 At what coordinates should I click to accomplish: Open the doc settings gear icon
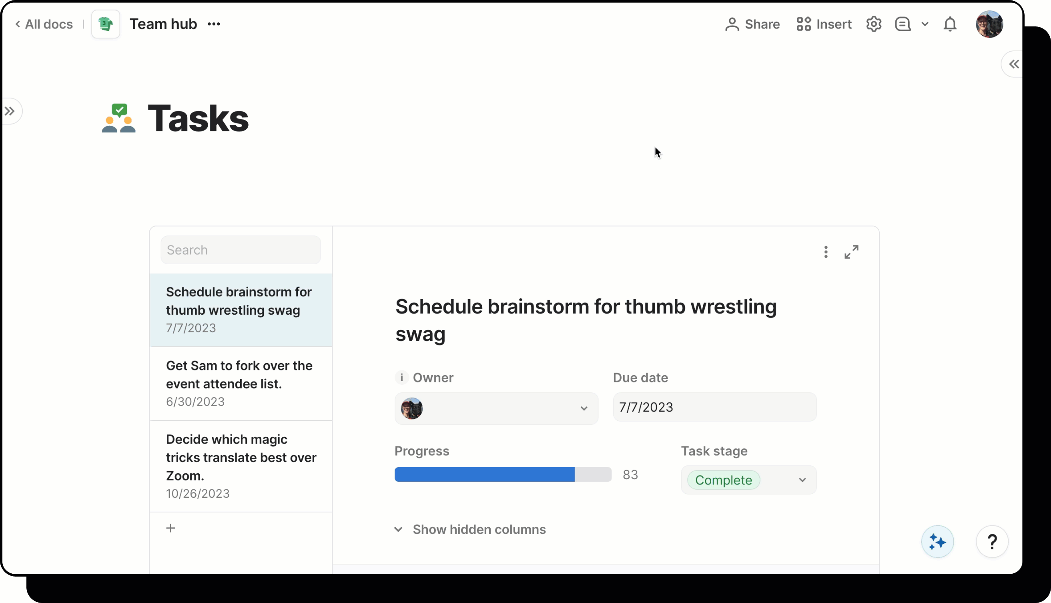click(873, 24)
